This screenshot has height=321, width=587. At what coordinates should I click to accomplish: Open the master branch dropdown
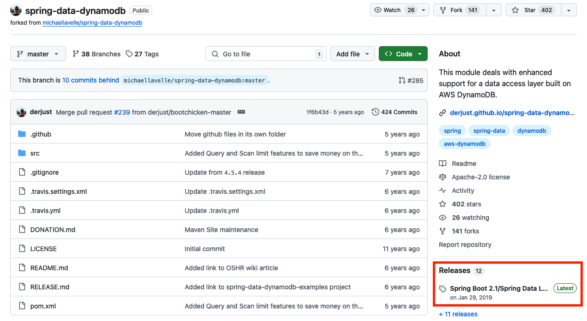click(x=38, y=54)
